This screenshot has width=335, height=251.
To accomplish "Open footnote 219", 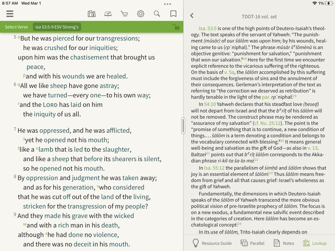I will (x=294, y=96).
